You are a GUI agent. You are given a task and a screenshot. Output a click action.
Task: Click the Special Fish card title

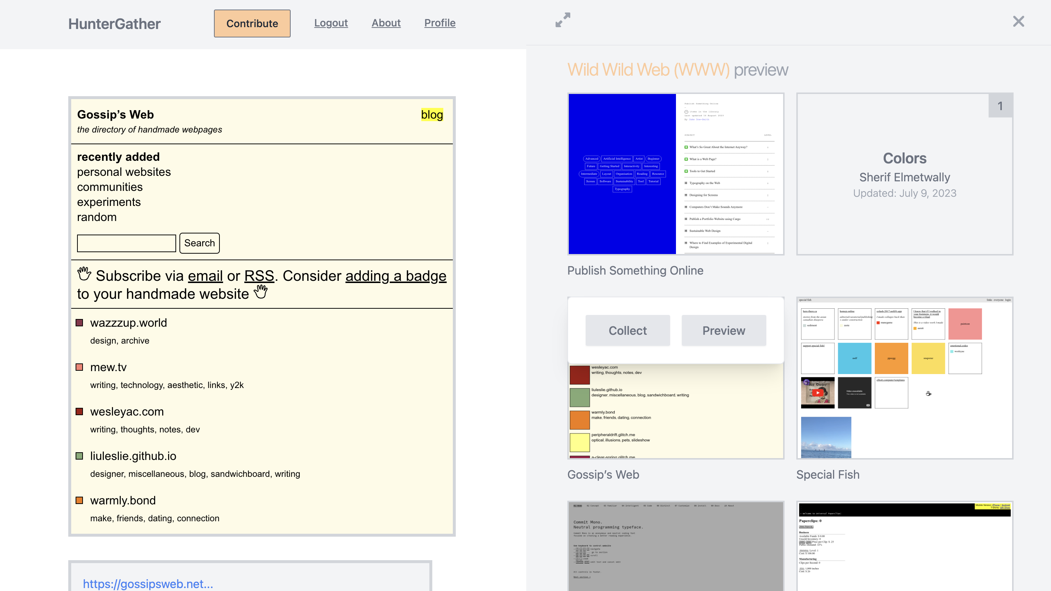(x=828, y=474)
